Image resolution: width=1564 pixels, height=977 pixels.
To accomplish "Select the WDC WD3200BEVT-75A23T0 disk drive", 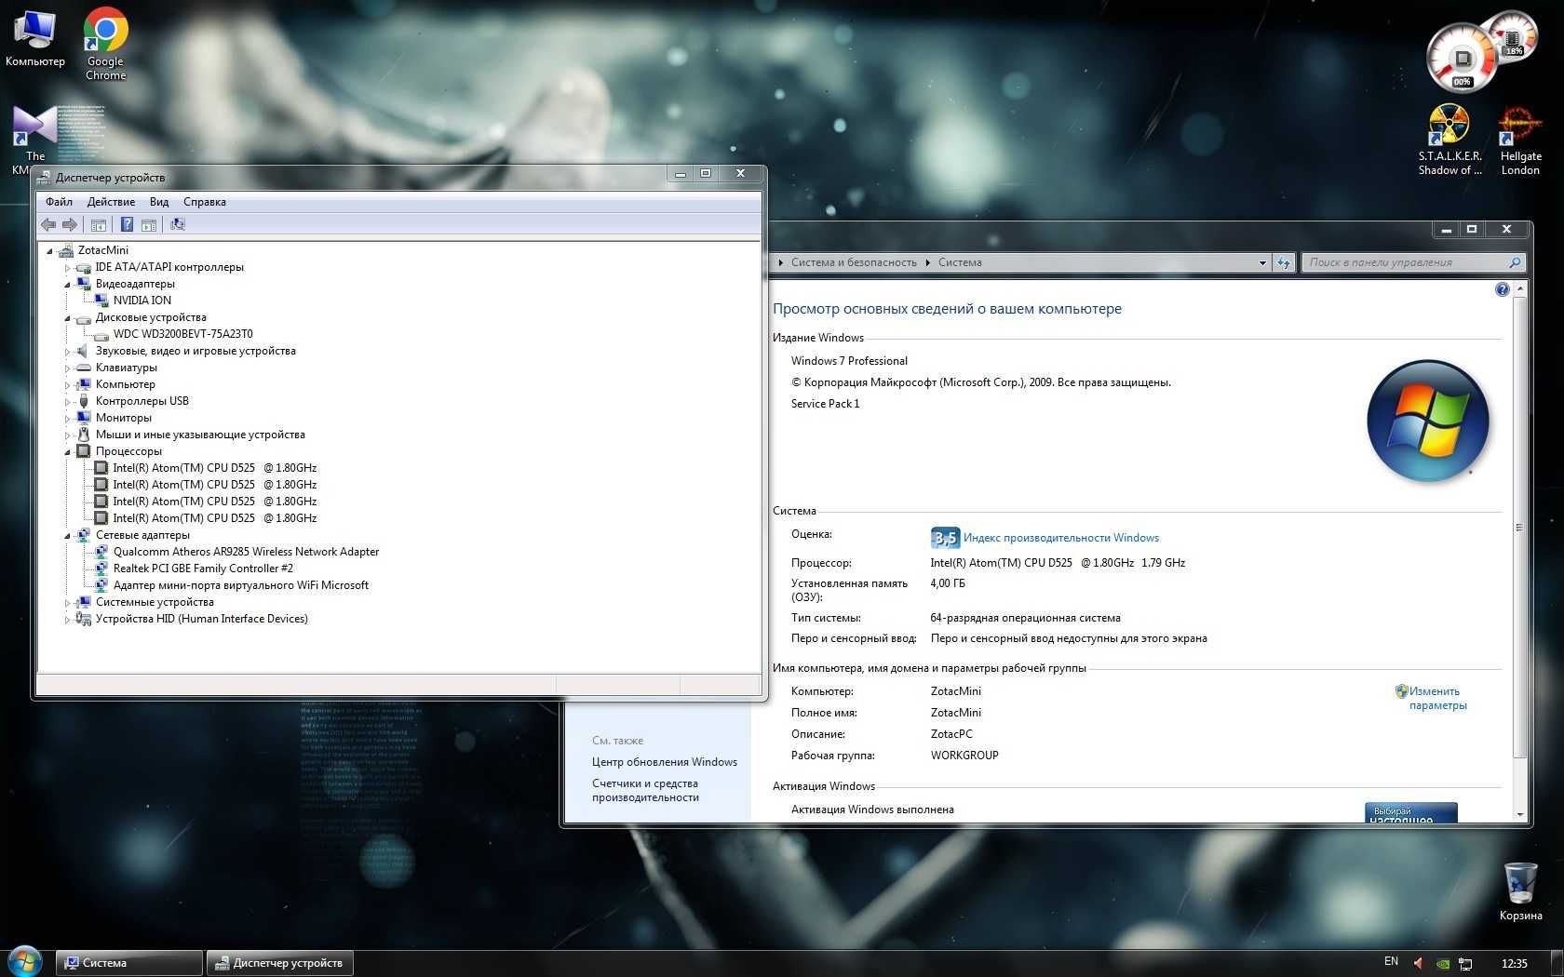I will click(182, 334).
